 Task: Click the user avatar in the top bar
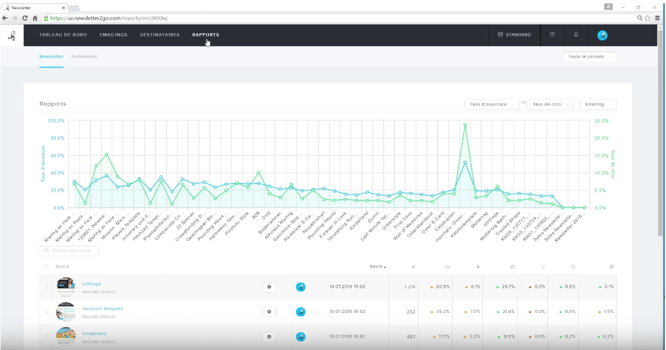pyautogui.click(x=602, y=35)
